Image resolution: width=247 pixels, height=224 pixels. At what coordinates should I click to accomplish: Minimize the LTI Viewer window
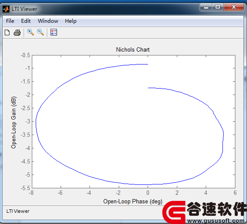tap(206, 7)
